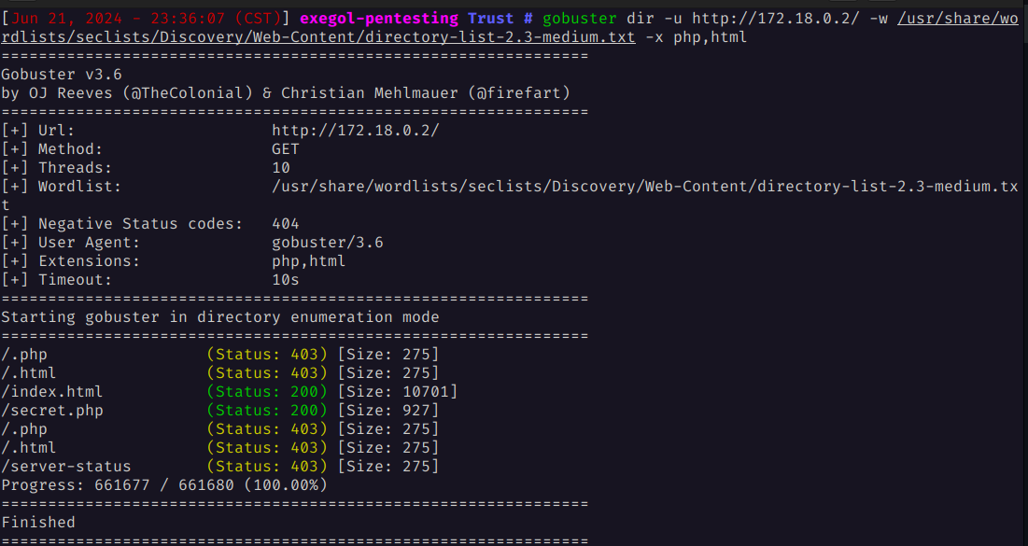Viewport: 1028px width, 546px height.
Task: Click Status: 403 on the /server-status row
Action: [x=267, y=467]
